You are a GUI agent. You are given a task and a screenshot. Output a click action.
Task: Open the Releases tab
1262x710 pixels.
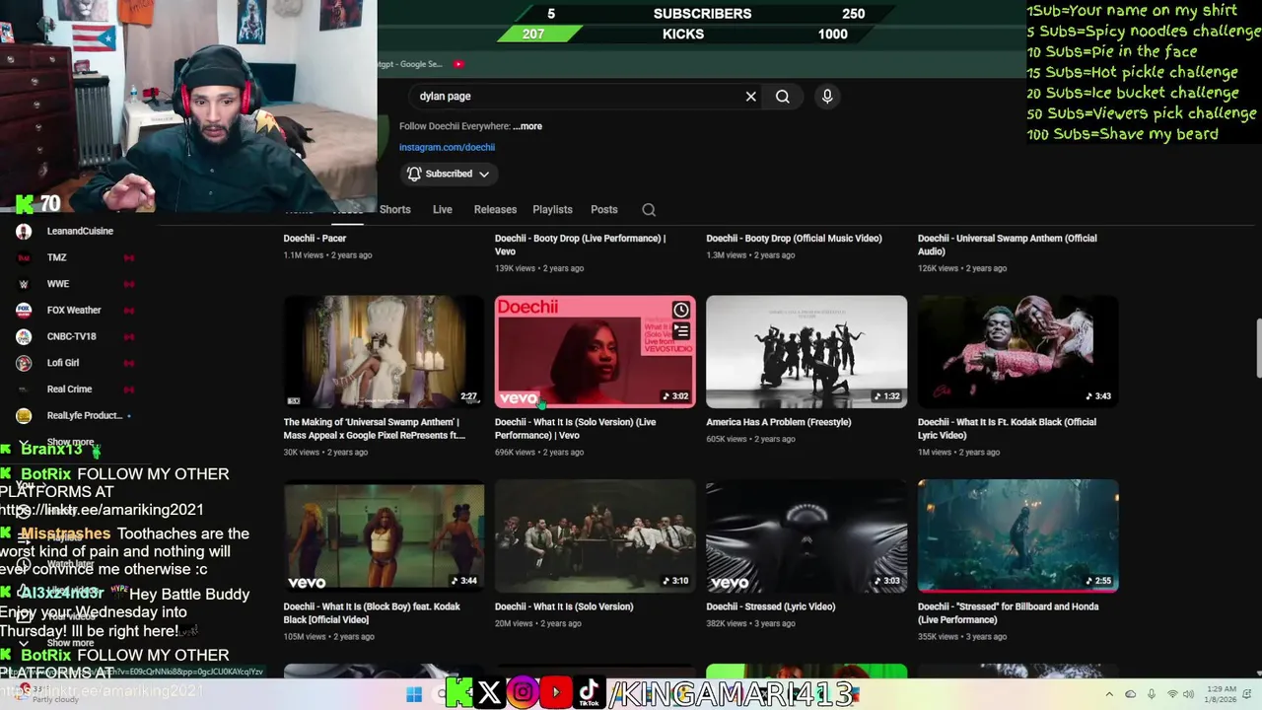click(495, 209)
